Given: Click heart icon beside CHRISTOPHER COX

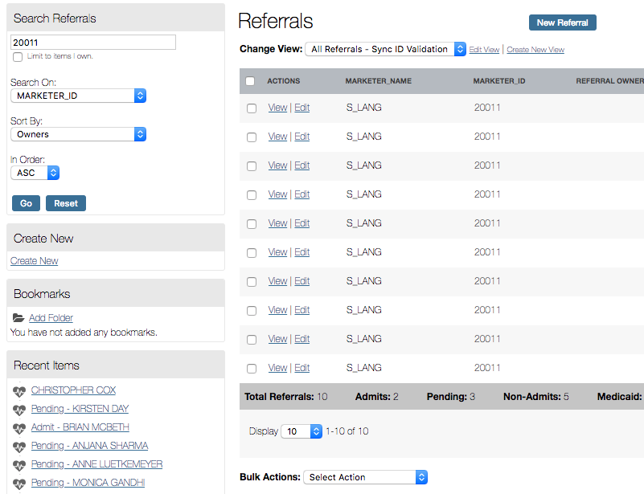Looking at the screenshot, I should pyautogui.click(x=18, y=391).
